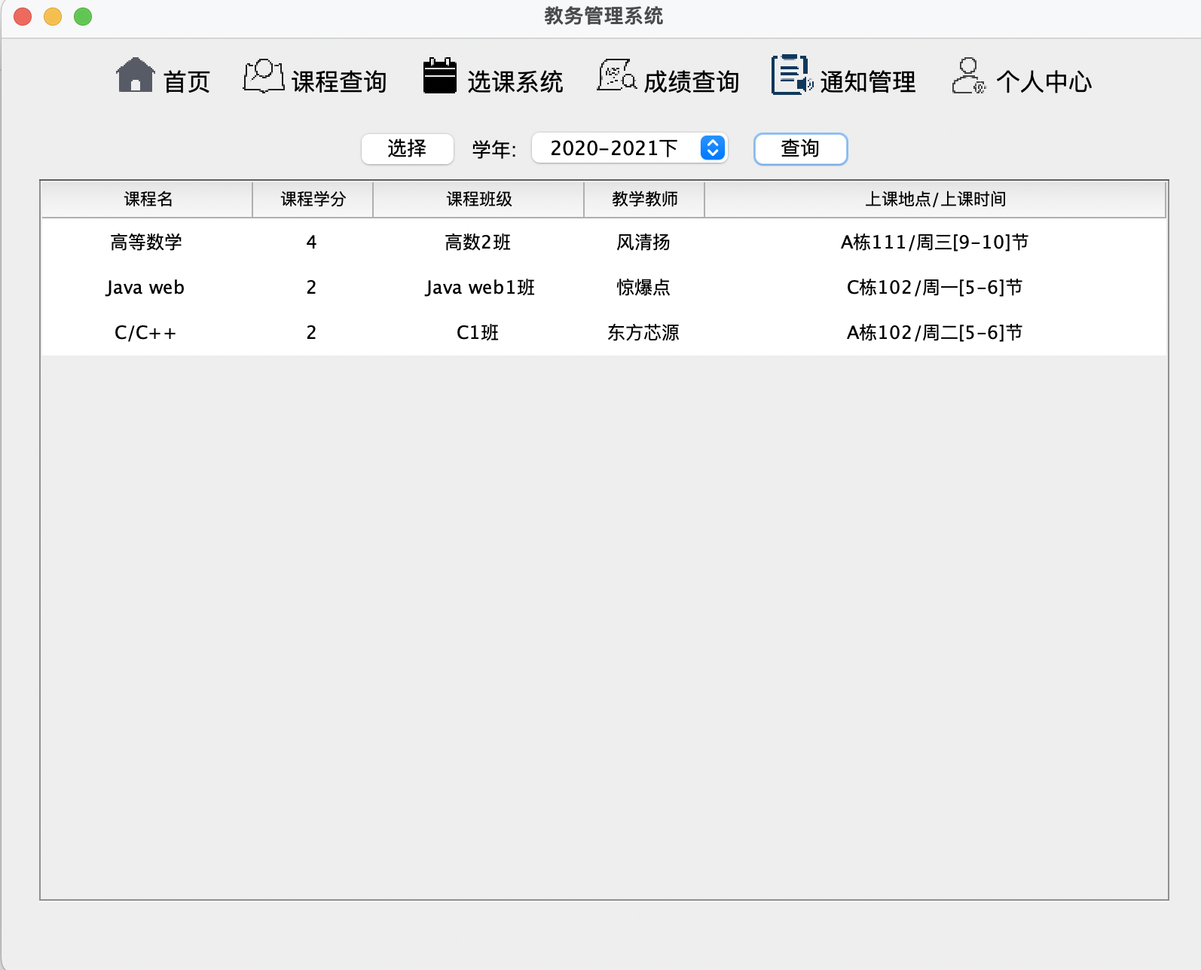
Task: Select the Java web course name cell
Action: tap(147, 288)
